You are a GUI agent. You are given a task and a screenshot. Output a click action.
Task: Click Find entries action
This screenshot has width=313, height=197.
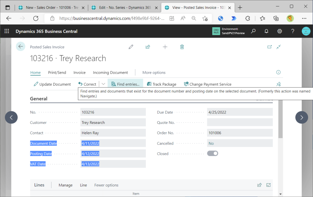[125, 84]
